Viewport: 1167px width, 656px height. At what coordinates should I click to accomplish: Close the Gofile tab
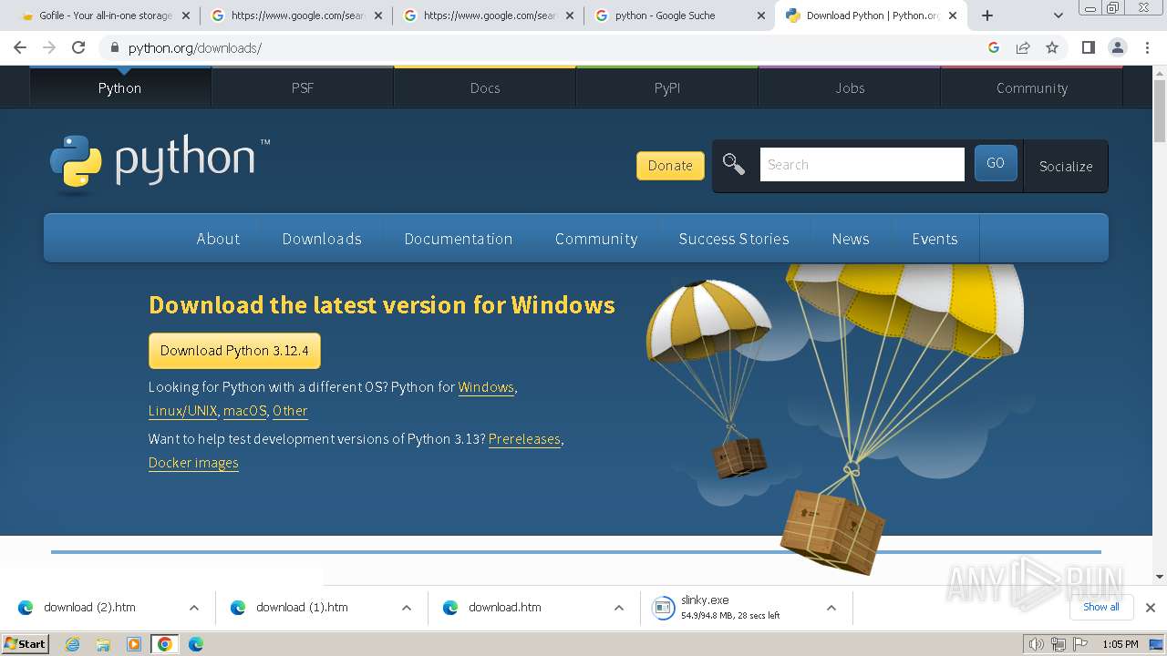click(186, 15)
